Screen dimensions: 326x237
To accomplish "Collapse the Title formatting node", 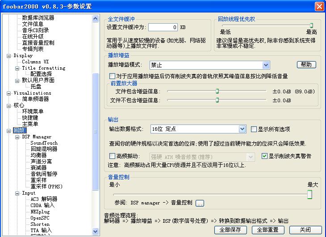I will (17, 68).
